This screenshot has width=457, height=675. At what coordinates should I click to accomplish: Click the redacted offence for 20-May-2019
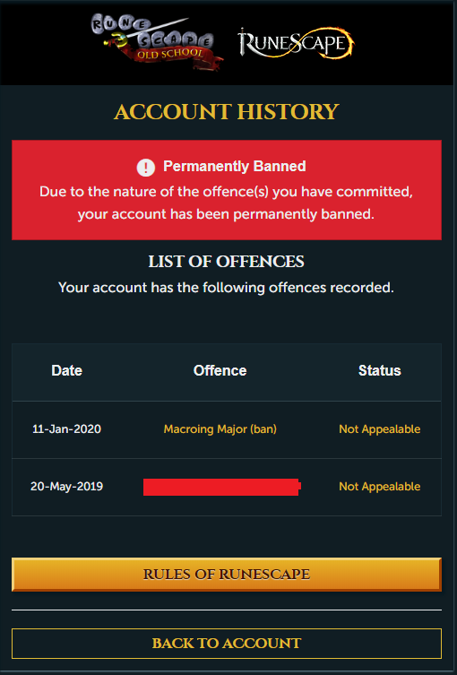[x=221, y=487]
